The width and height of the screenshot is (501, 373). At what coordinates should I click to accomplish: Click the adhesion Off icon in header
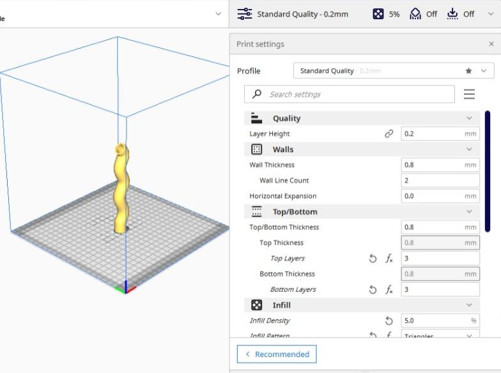pos(452,14)
